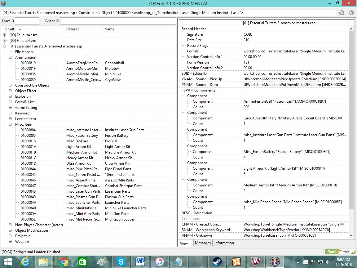Open Microsoft Word from the taskbar
Image resolution: width=357 pixels, height=268 pixels.
tap(140, 261)
